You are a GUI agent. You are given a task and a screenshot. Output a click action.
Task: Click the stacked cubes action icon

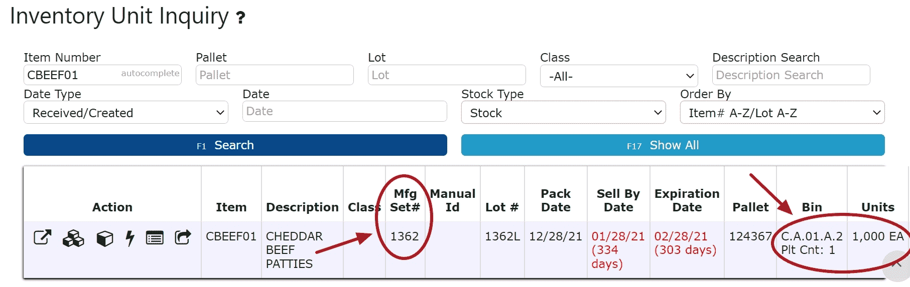point(73,238)
